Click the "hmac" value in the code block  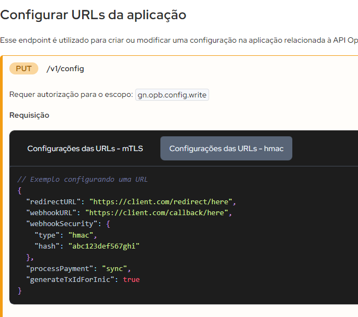[x=81, y=235]
